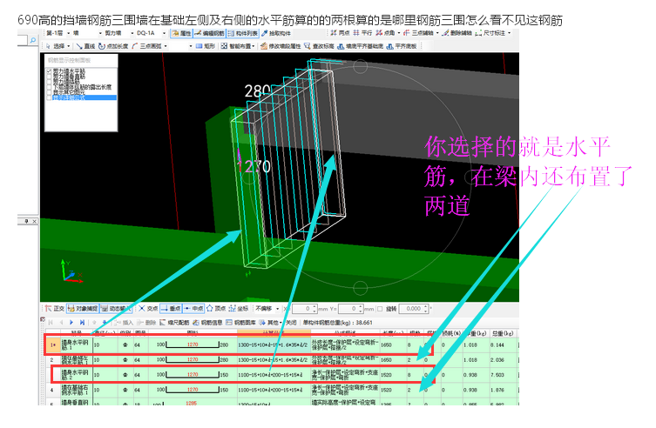Image resolution: width=656 pixels, height=428 pixels.
Task: Expand the 选择 select tool dropdown
Action: coord(68,46)
